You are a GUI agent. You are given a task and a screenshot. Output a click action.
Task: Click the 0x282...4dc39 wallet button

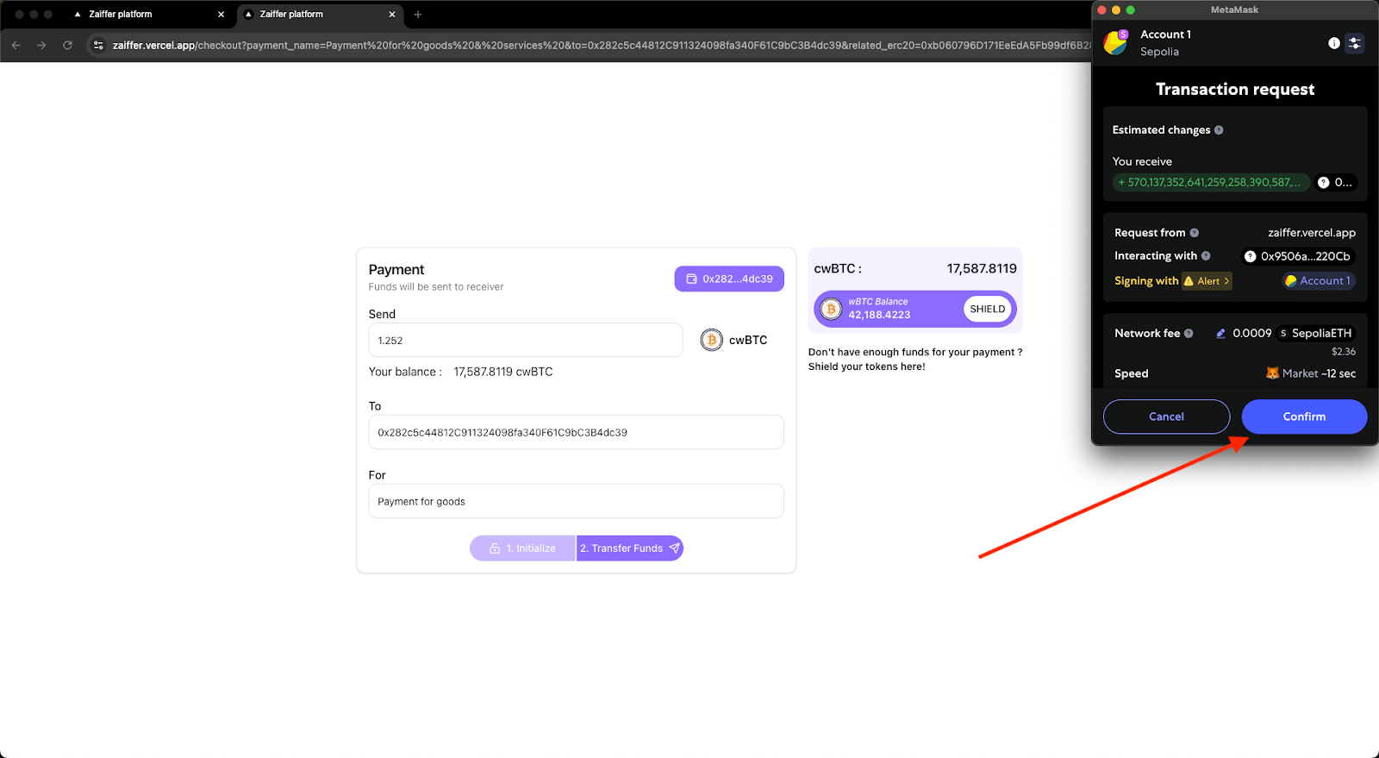coord(729,279)
